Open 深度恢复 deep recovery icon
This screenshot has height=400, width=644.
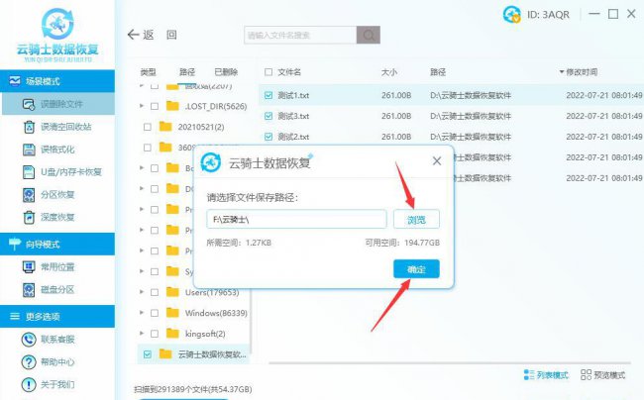tap(29, 217)
